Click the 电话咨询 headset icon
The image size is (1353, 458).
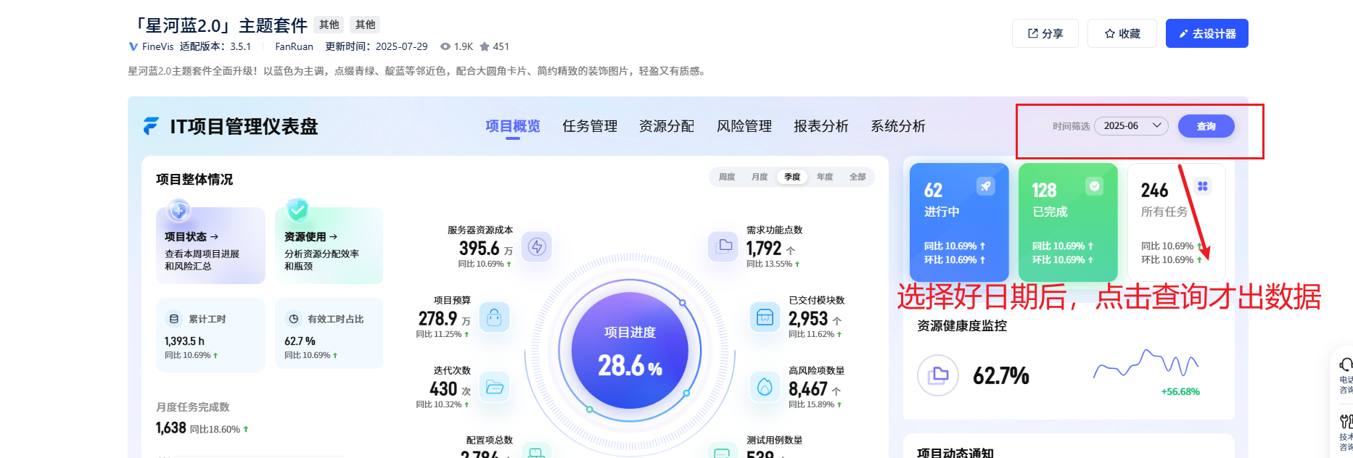tap(1346, 364)
